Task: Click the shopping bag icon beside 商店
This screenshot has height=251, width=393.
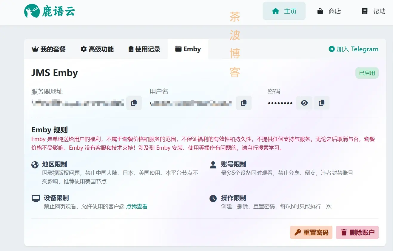Action: [320, 11]
